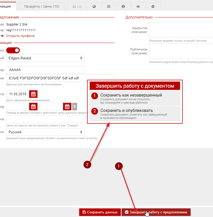This screenshot has height=217, width=213.
Task: Open the list lines tab icon
Action: tap(109, 7)
